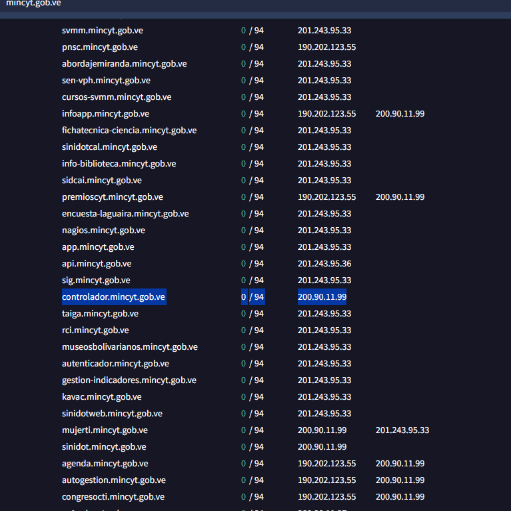Click fichatecnica-ciencia.mincyt.gob.ve entry
The image size is (511, 511).
[129, 130]
